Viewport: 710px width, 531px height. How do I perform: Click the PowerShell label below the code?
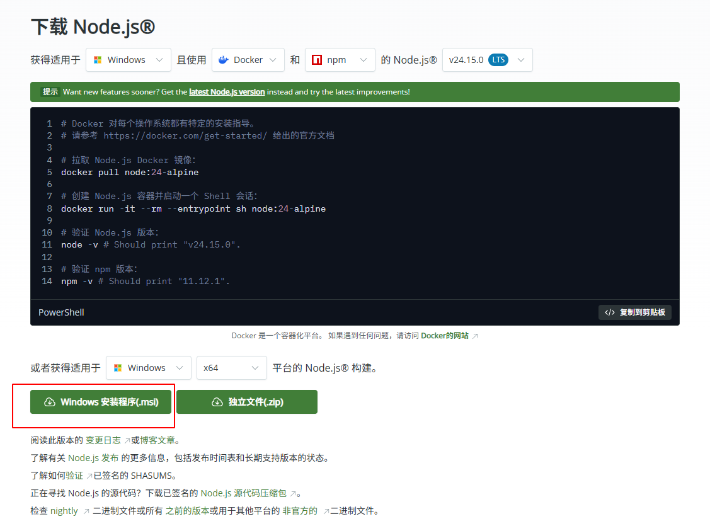pos(61,312)
